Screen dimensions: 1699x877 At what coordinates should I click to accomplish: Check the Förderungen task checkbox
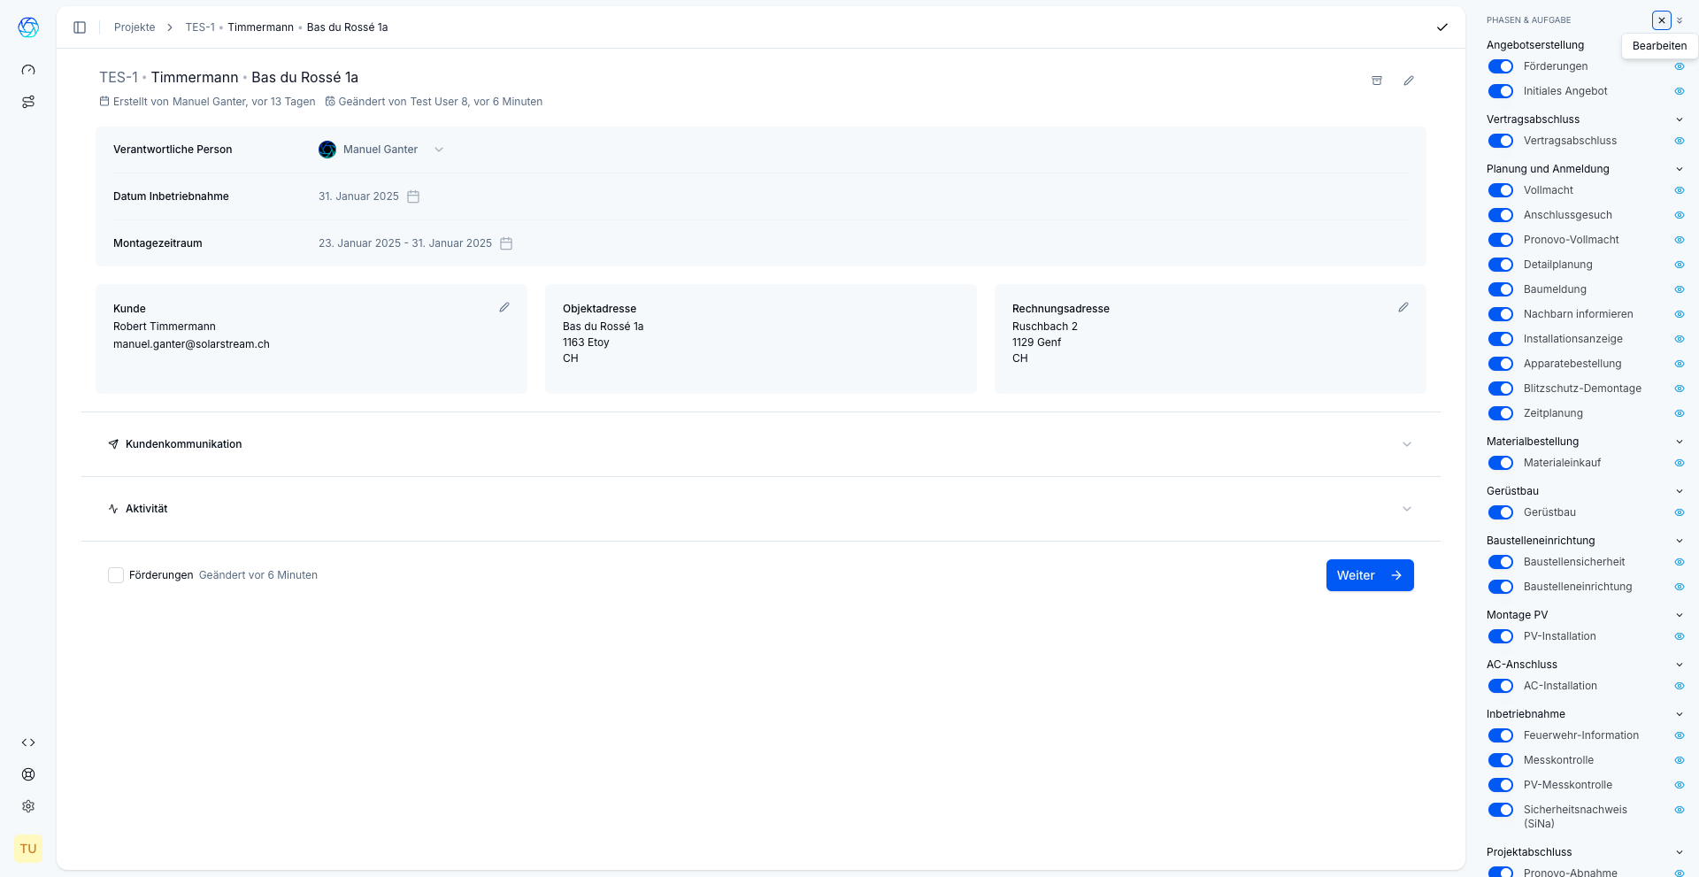click(x=116, y=575)
